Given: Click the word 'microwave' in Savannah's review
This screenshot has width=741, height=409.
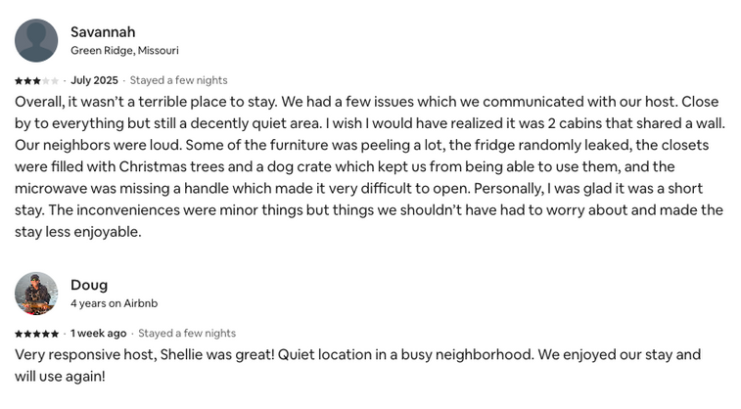Looking at the screenshot, I should 51,188.
